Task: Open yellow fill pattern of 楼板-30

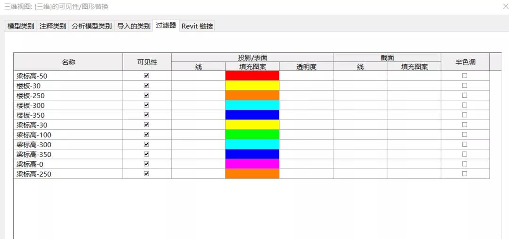Action: coord(252,85)
